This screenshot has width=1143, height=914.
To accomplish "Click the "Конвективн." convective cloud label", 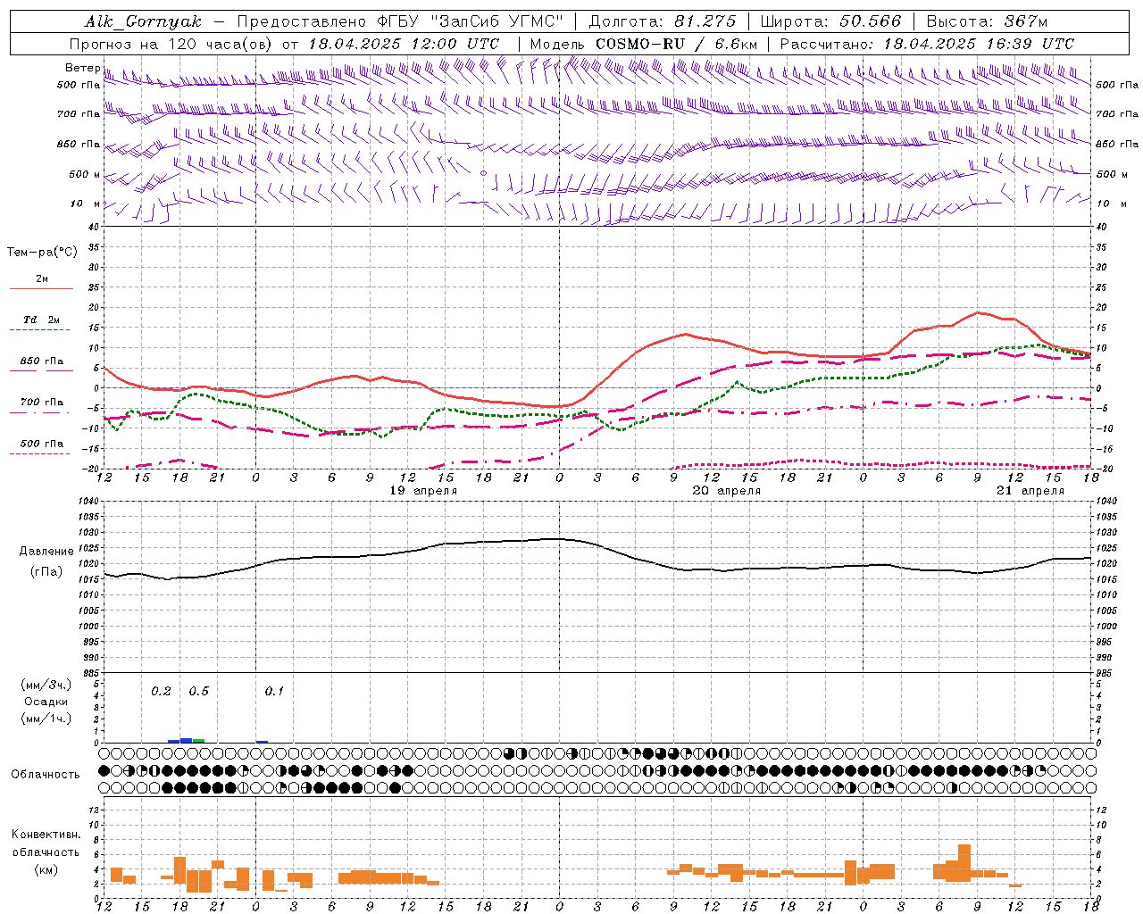I will pyautogui.click(x=46, y=835).
